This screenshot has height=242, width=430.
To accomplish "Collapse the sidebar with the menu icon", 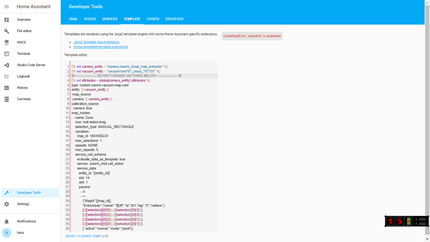I will point(7,6).
